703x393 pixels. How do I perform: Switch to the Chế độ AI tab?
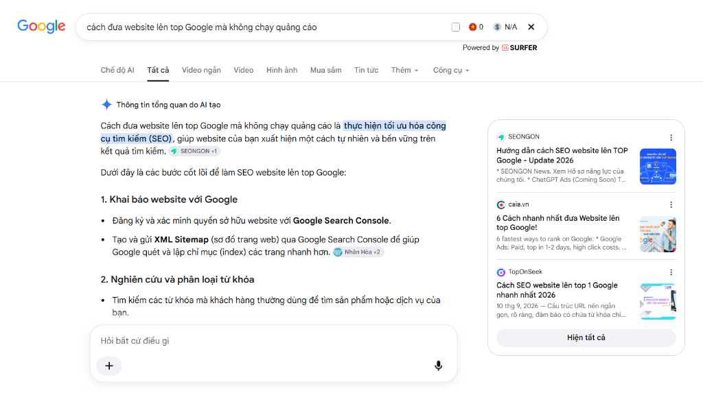[x=117, y=70]
